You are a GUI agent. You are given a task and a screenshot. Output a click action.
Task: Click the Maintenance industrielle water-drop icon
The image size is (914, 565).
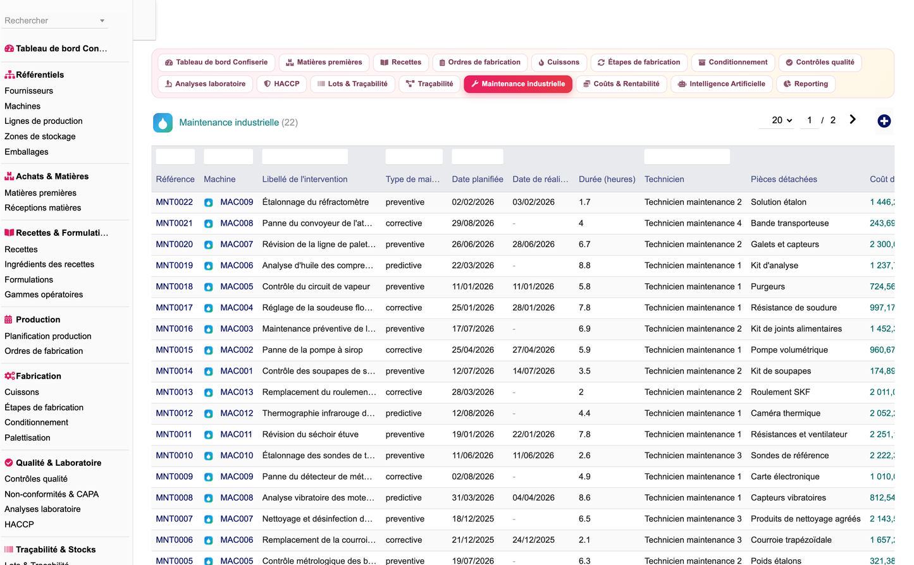163,123
